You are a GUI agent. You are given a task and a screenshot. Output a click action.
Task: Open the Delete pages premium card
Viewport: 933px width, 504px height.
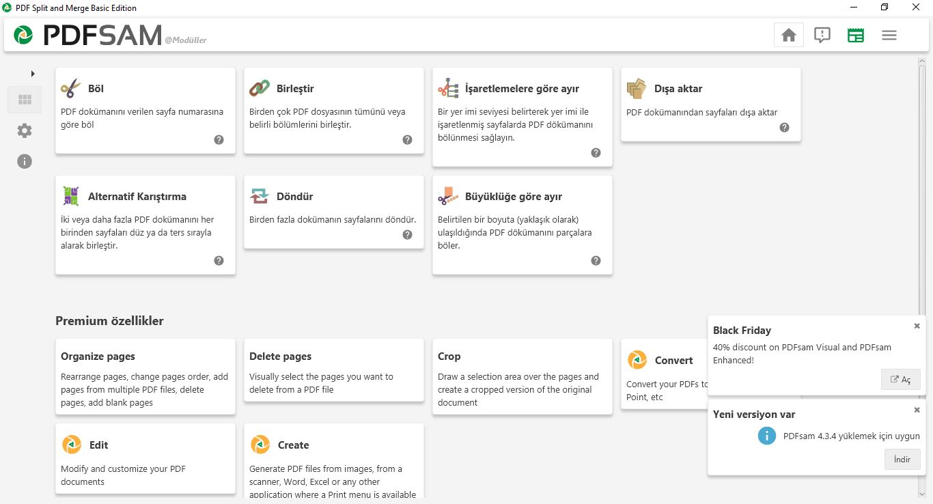tap(334, 370)
